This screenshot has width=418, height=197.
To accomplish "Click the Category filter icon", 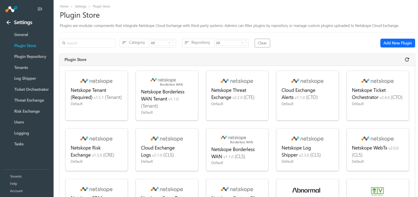I will point(124,43).
